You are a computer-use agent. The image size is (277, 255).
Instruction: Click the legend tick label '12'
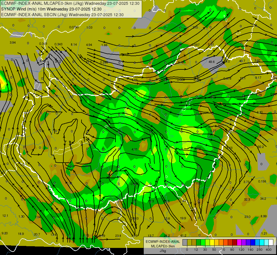point(196,250)
